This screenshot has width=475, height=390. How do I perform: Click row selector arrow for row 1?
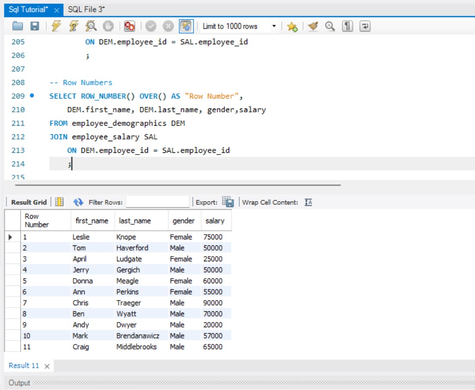(11, 237)
